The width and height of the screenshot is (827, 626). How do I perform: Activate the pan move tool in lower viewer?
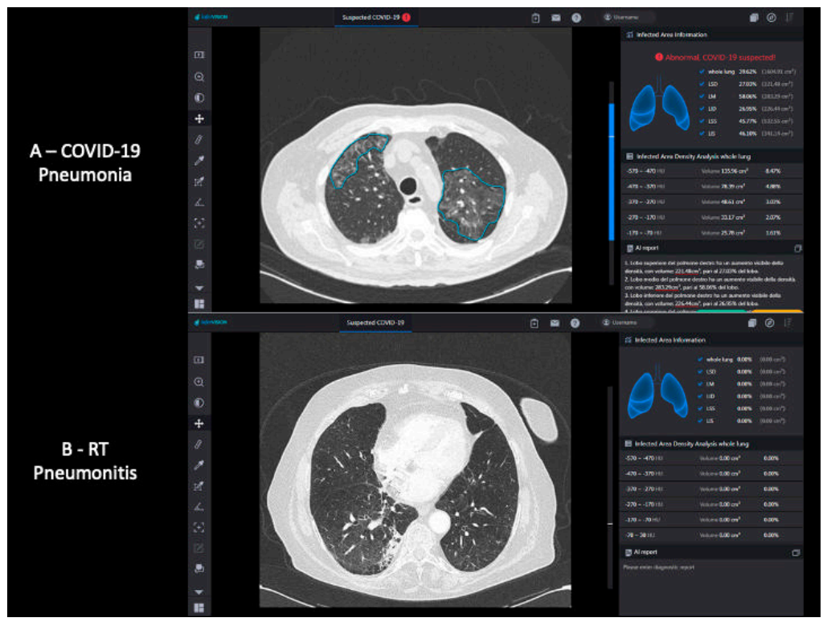tap(199, 423)
